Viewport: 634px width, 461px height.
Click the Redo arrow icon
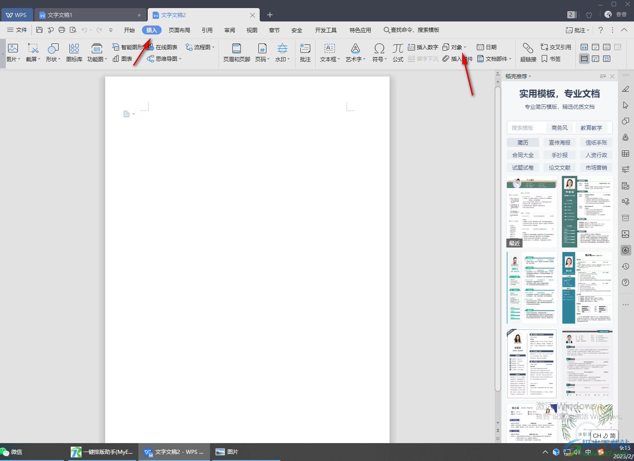[x=99, y=30]
